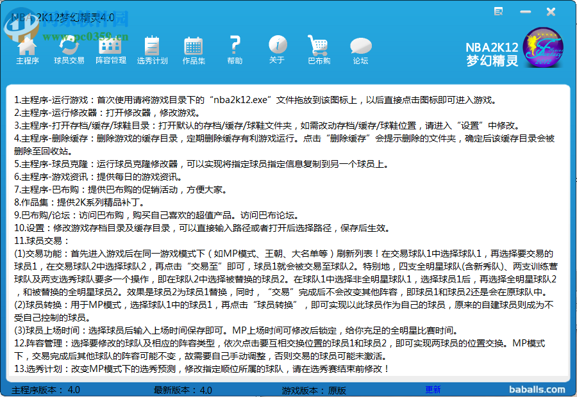Screen dimensions: 577x397
Task: Close the 梦幻精灵 window
Action: [551, 12]
